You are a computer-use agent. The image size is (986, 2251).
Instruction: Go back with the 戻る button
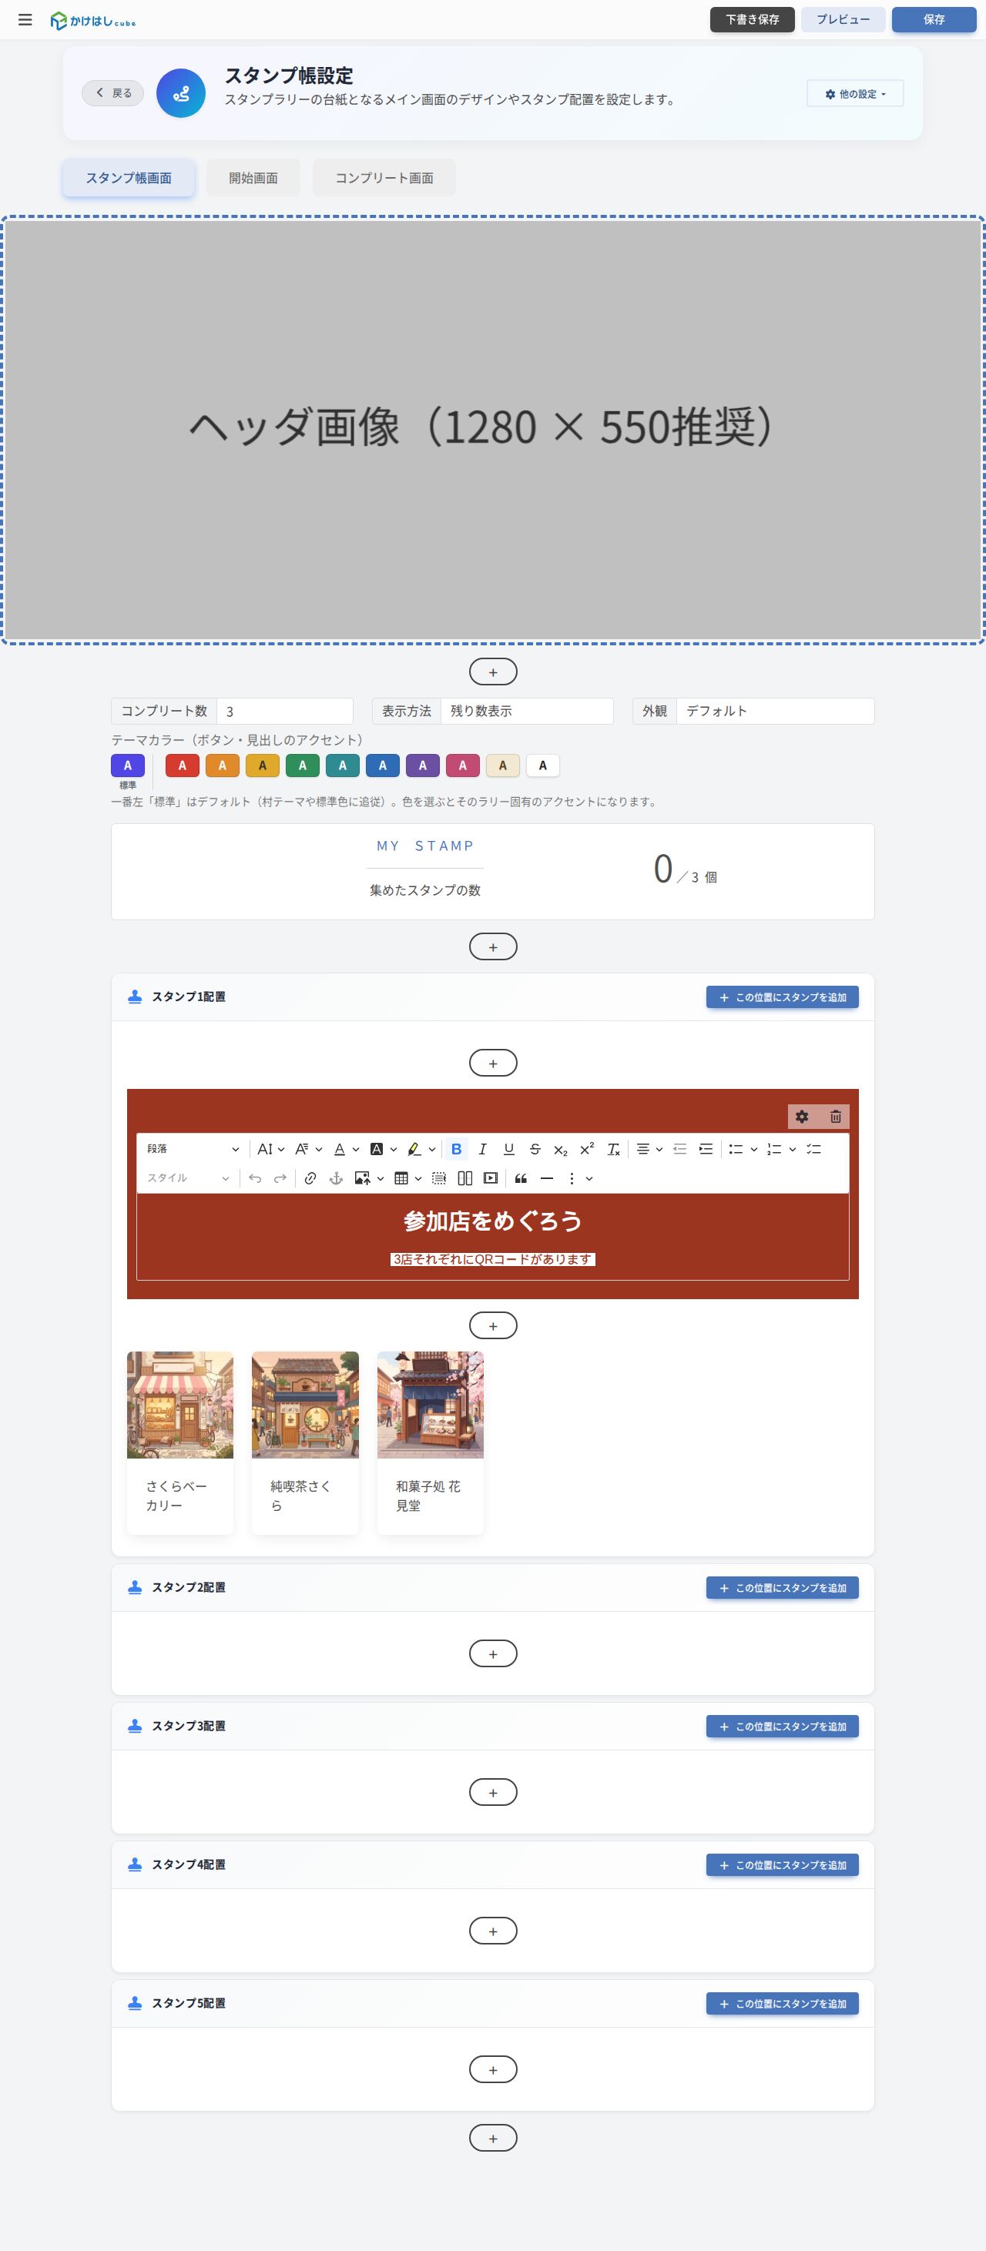(x=112, y=92)
